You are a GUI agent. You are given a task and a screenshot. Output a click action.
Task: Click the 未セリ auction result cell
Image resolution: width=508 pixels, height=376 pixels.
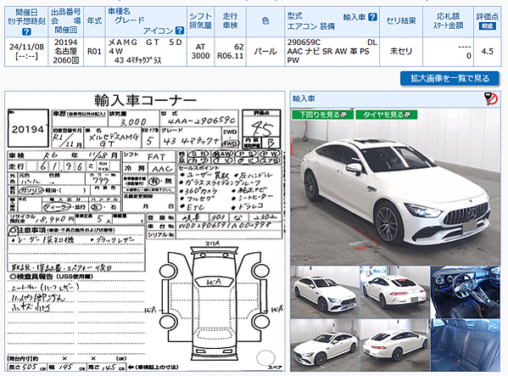click(401, 52)
